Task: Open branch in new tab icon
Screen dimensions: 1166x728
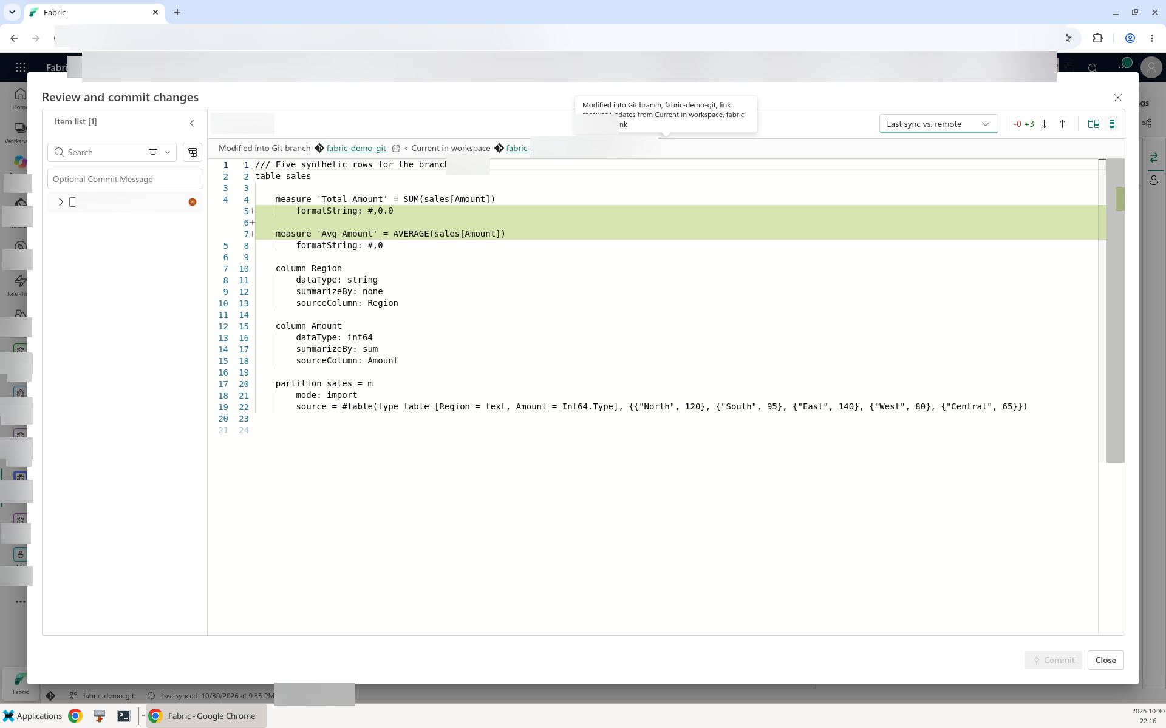Action: pos(396,149)
